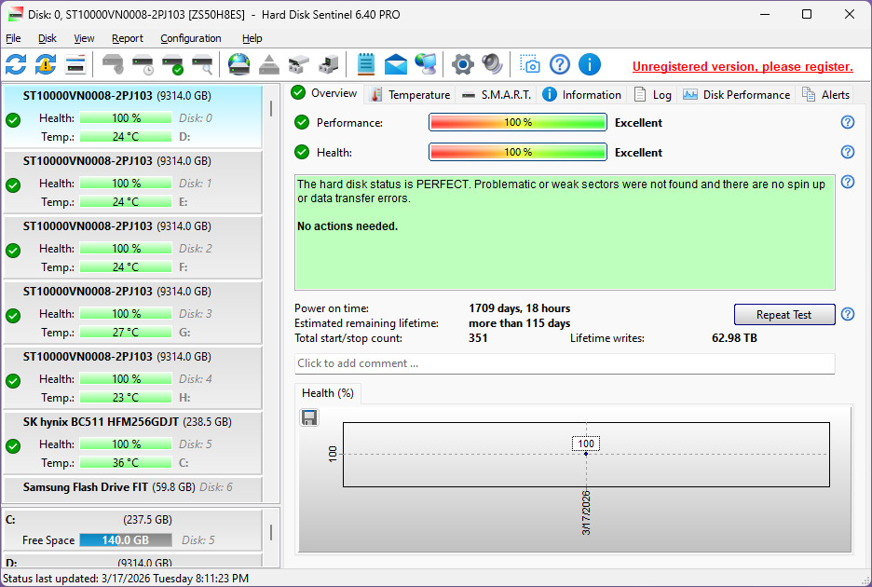Click the speaker sound toolbar icon
The height and width of the screenshot is (587, 872).
[x=492, y=64]
